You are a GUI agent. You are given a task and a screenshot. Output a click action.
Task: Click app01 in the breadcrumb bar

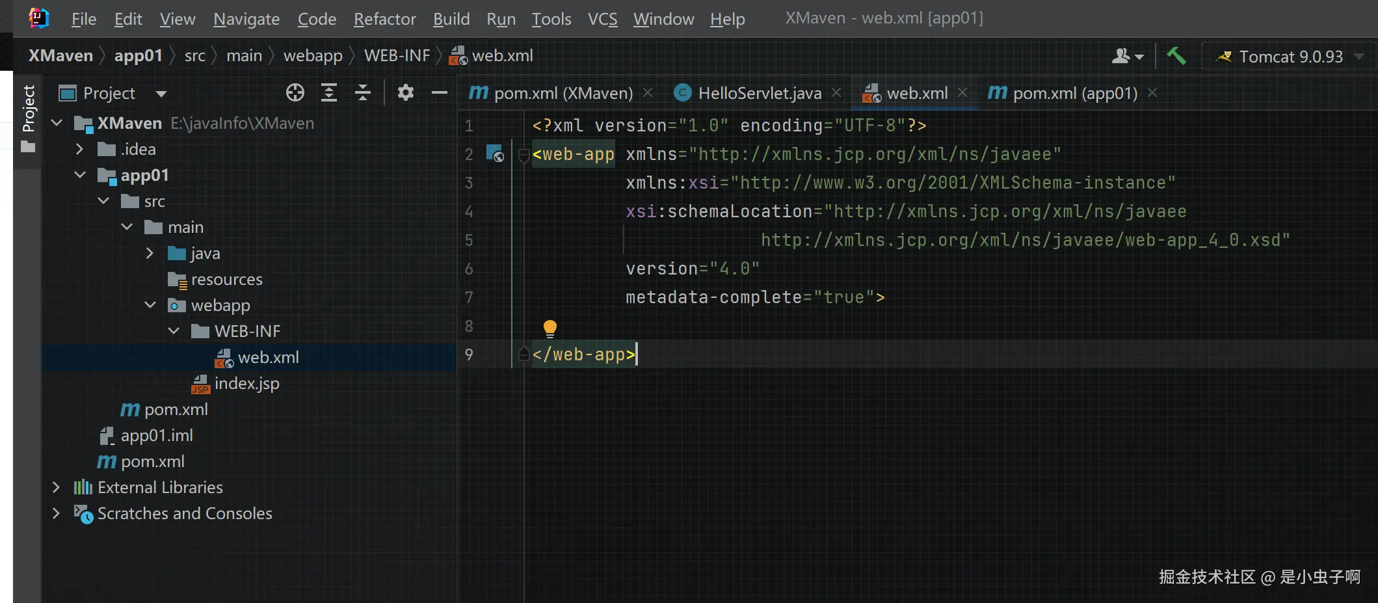(x=139, y=56)
